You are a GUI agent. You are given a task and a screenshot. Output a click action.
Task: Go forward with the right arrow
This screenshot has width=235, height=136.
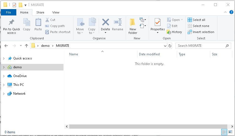click(14, 46)
